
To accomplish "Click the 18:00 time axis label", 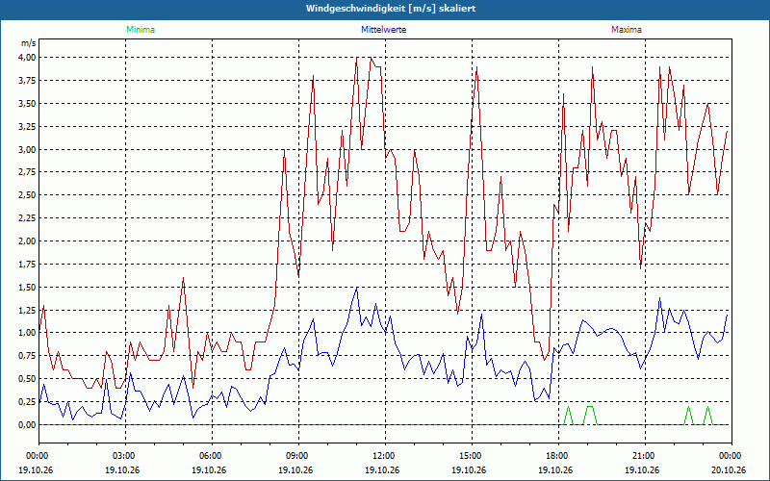I will (x=558, y=456).
